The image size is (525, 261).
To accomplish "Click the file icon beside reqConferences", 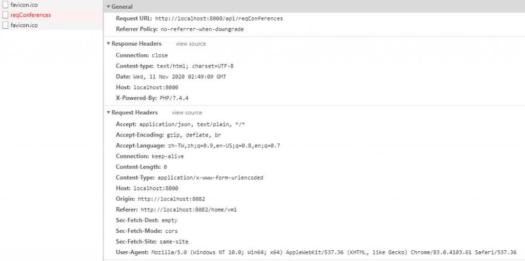I will (5, 15).
